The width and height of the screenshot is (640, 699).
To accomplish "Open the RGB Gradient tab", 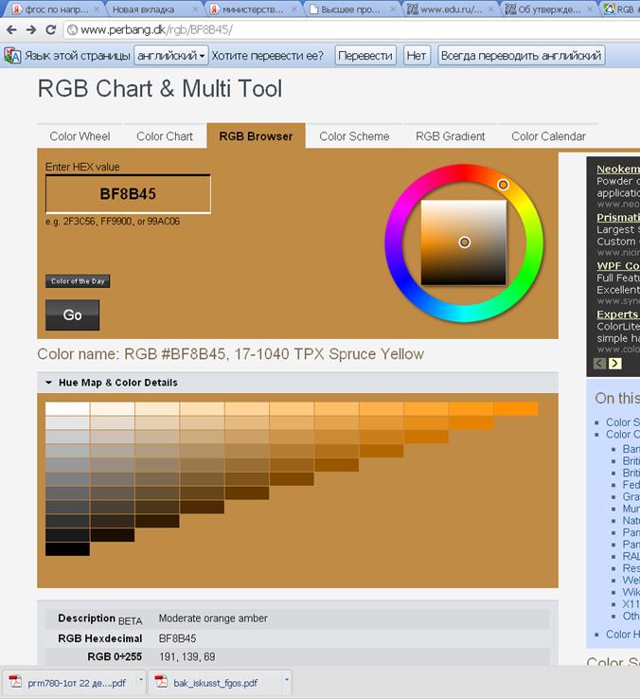I will [450, 136].
